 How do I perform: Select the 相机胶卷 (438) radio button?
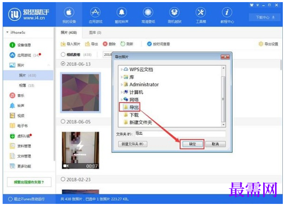[x=63, y=55]
